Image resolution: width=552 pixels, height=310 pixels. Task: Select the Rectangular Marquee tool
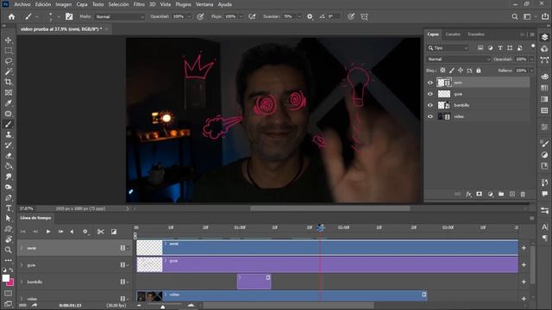point(8,51)
